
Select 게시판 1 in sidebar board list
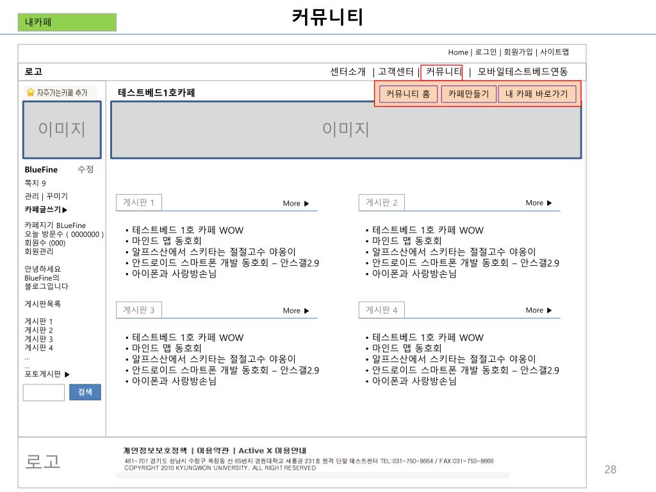click(38, 322)
